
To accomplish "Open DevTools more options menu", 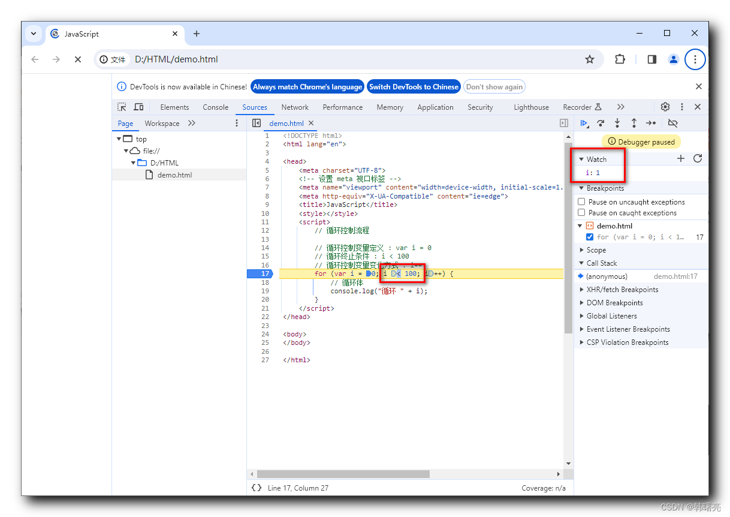I will 681,107.
